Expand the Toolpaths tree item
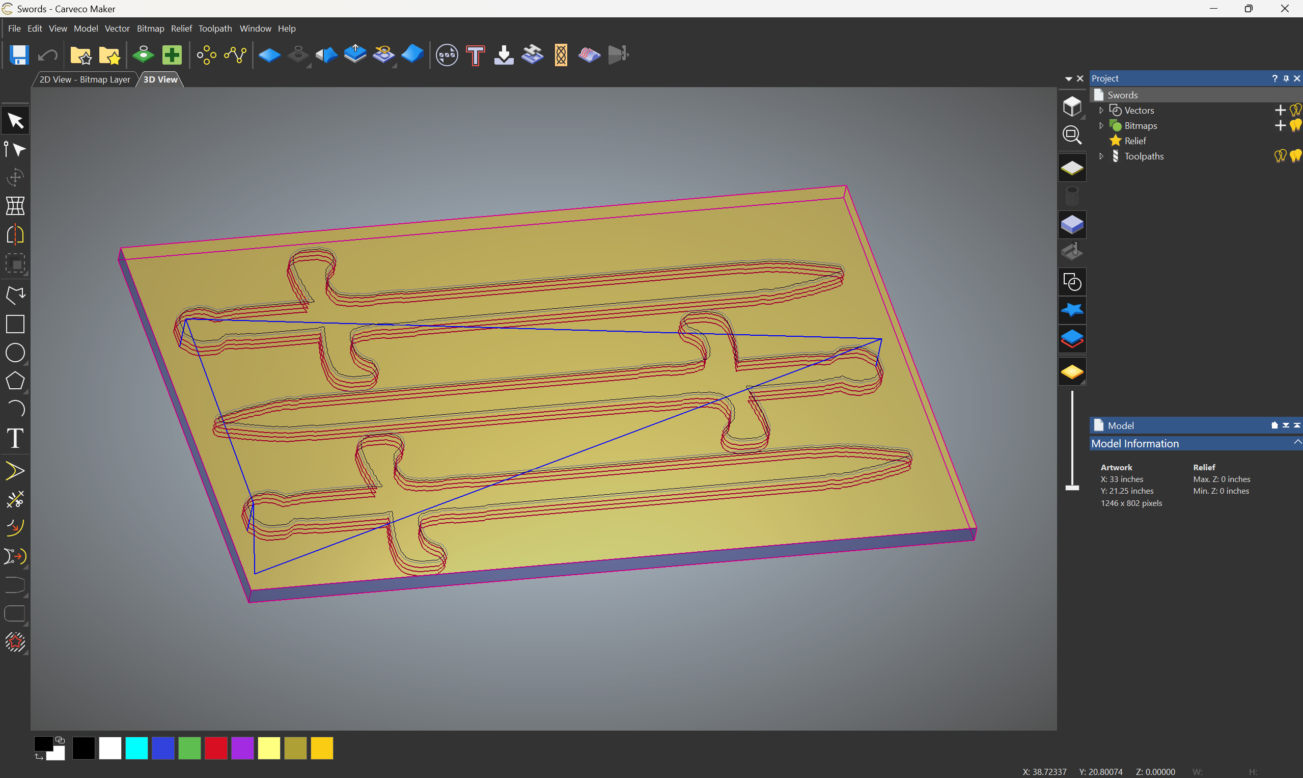The image size is (1303, 778). [x=1101, y=156]
